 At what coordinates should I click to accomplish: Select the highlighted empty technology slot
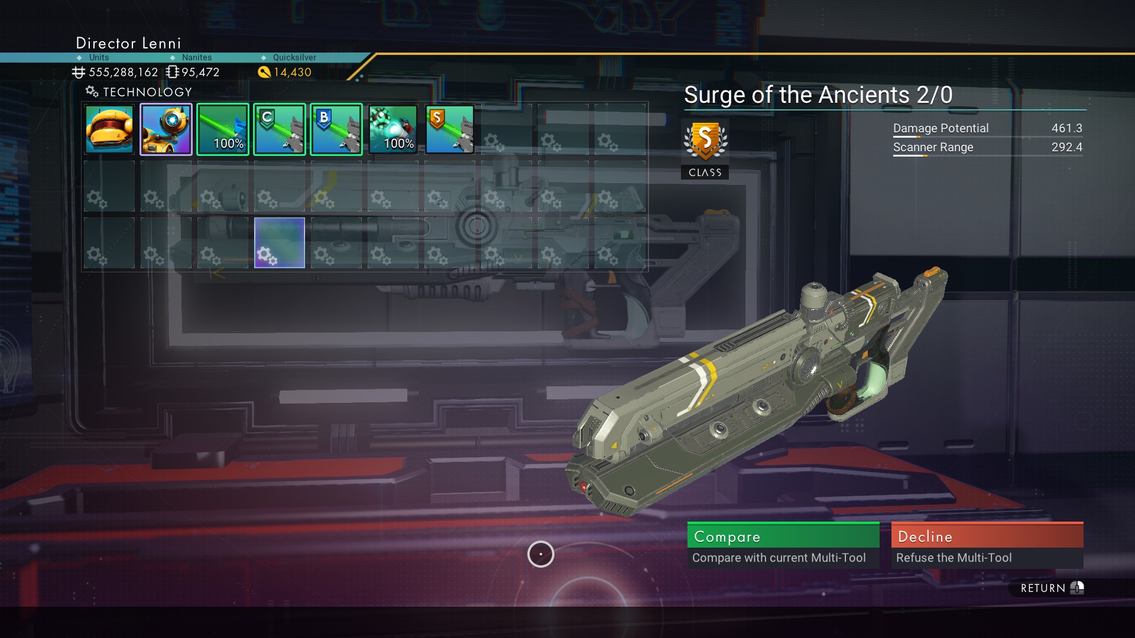[x=280, y=243]
